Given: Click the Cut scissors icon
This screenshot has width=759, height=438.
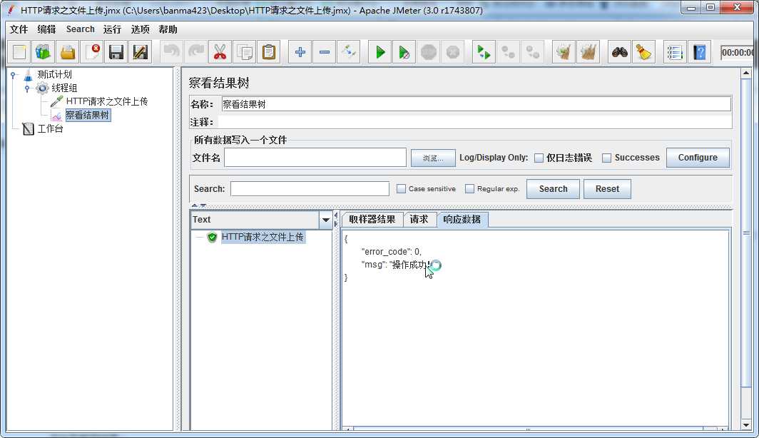Looking at the screenshot, I should 220,52.
